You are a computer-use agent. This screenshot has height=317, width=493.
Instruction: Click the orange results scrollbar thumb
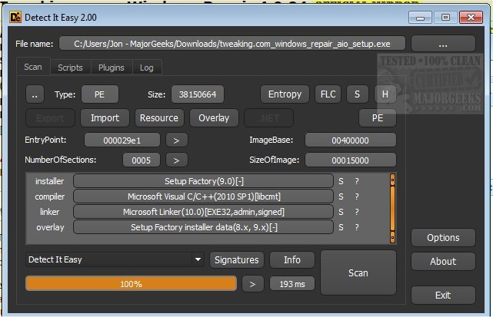(392, 209)
